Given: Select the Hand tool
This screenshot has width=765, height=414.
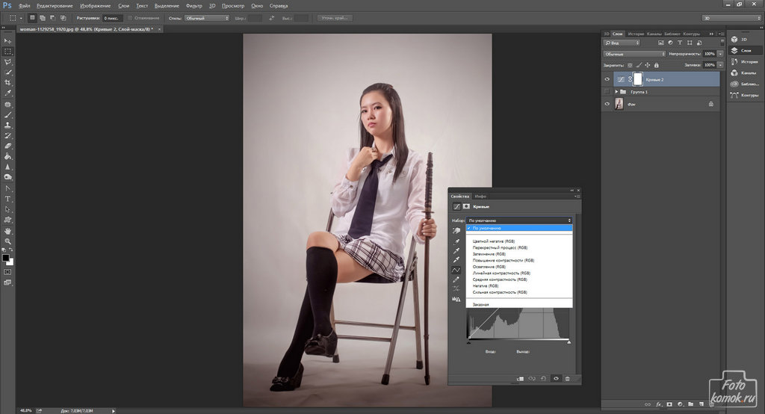Looking at the screenshot, I should pyautogui.click(x=7, y=231).
